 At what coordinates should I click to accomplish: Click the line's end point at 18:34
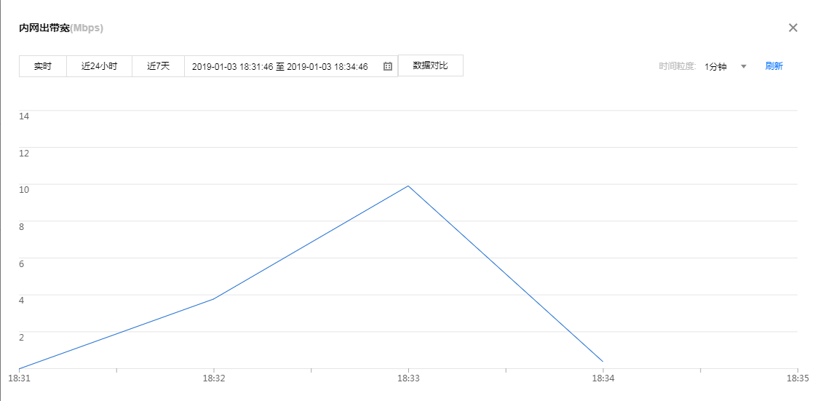(603, 362)
